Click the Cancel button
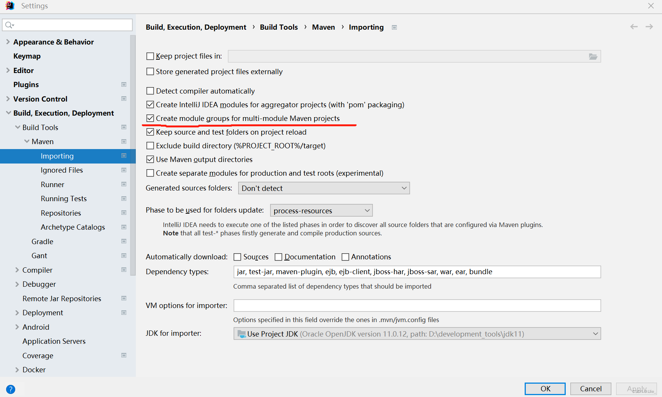Screen dimensions: 662x397 click(x=590, y=389)
